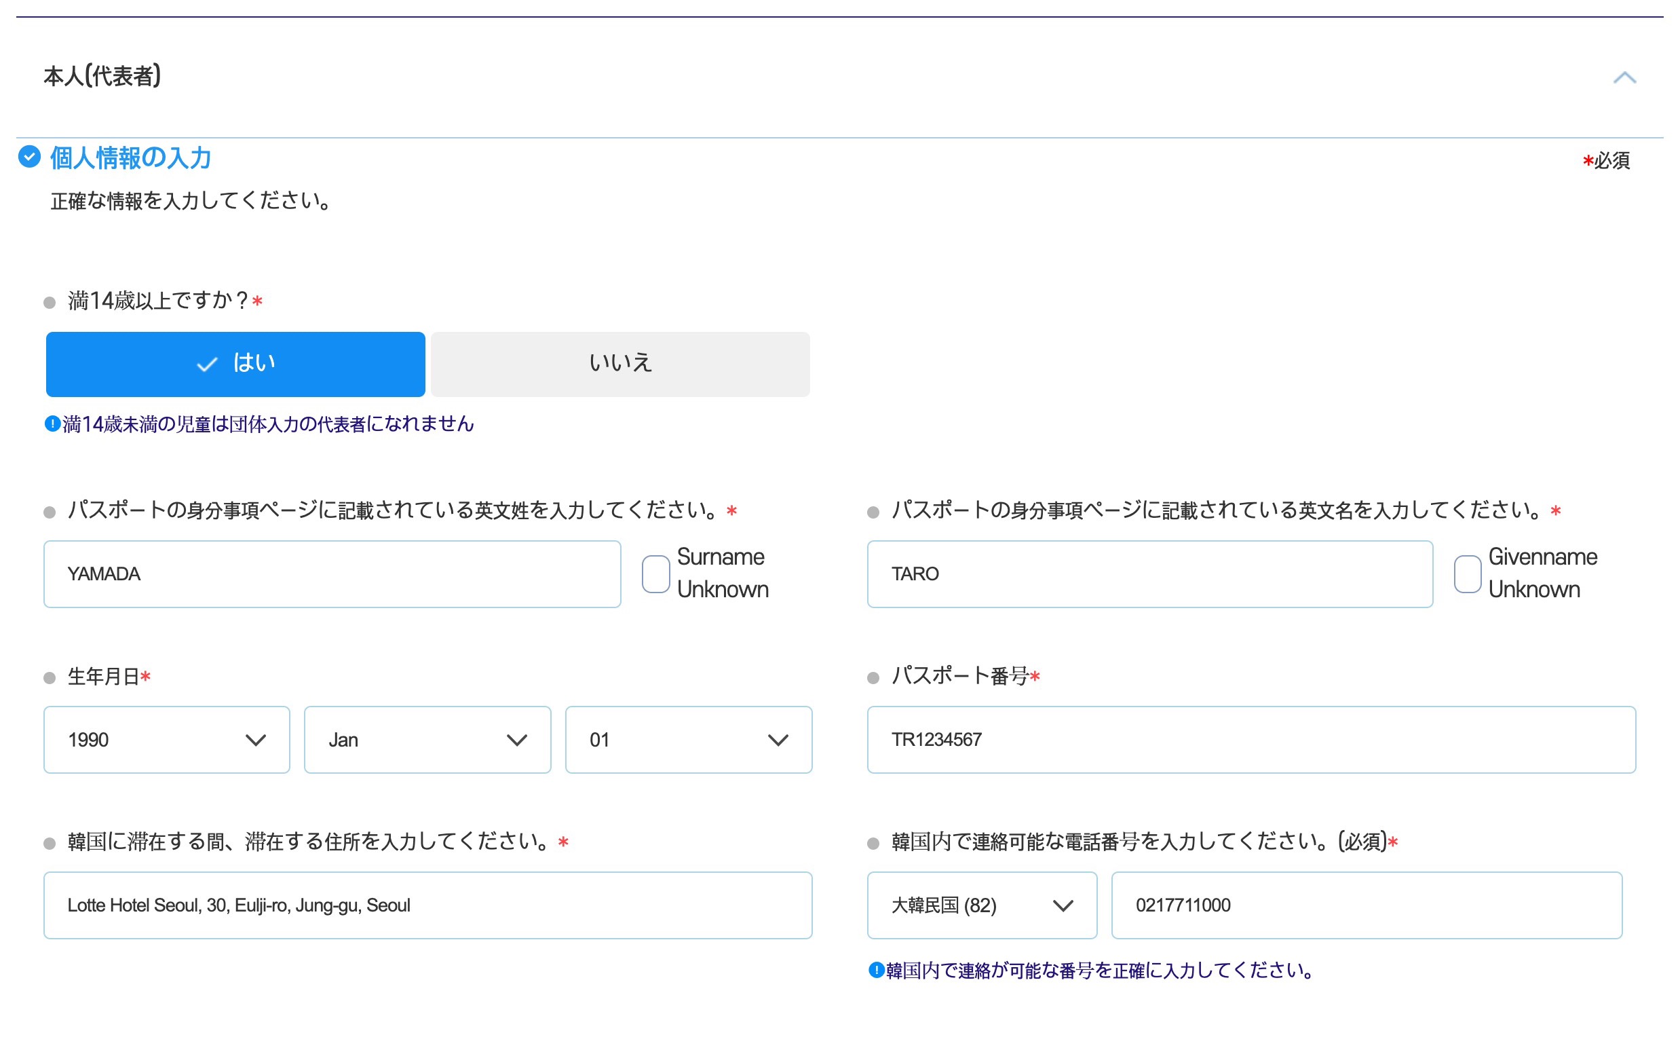Click the 正確な情報を入力してください text
The height and width of the screenshot is (1052, 1680).
click(191, 201)
